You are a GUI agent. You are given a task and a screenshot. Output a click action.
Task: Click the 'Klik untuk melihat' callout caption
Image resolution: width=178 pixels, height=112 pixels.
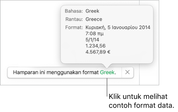click(138, 97)
